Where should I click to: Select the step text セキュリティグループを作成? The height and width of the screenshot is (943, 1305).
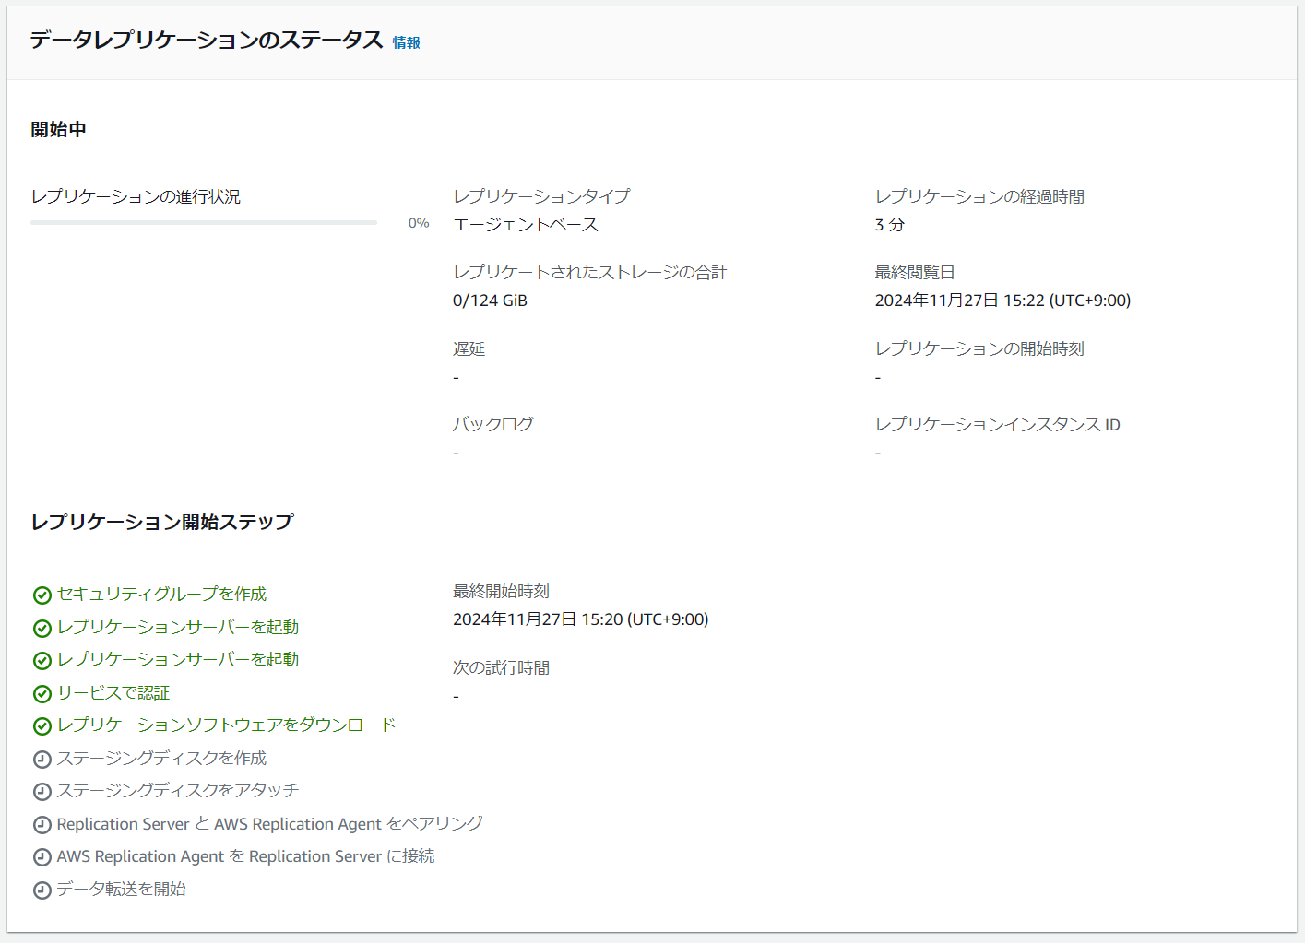[161, 594]
